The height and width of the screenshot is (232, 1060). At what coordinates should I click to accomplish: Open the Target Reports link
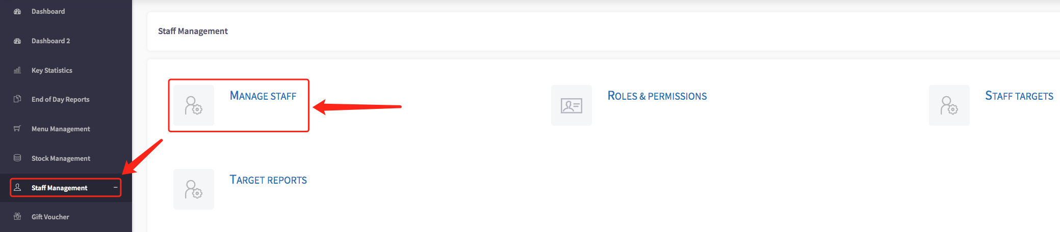pos(268,180)
